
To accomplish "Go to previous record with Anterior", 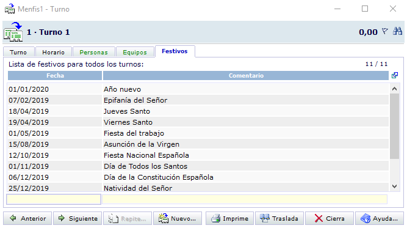I will [x=27, y=218].
